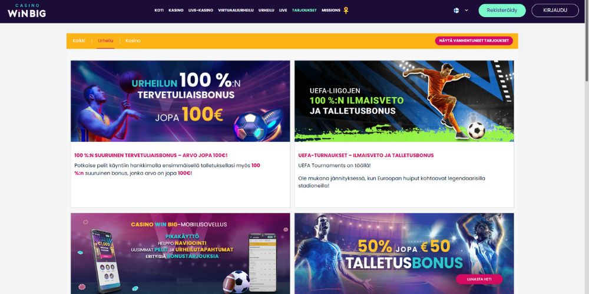Open the sports 100% welcome bonus banner
589x294 pixels.
coord(180,101)
